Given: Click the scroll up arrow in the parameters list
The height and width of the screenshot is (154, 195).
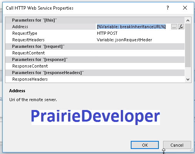Looking at the screenshot, I should 188,20.
